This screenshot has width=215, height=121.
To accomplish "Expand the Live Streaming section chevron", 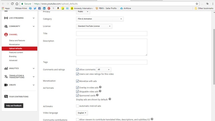I will tap(34, 18).
